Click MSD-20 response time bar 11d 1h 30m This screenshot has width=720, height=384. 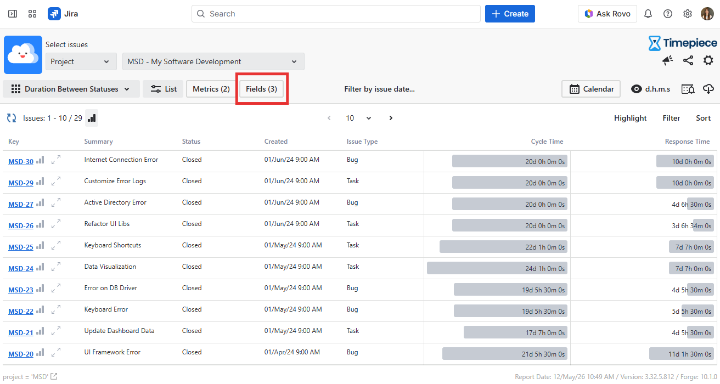pyautogui.click(x=682, y=354)
